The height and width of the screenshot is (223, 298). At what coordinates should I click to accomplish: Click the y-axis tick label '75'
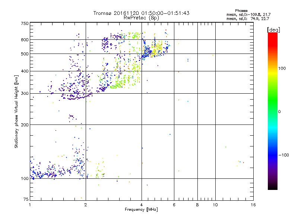pos(26,199)
